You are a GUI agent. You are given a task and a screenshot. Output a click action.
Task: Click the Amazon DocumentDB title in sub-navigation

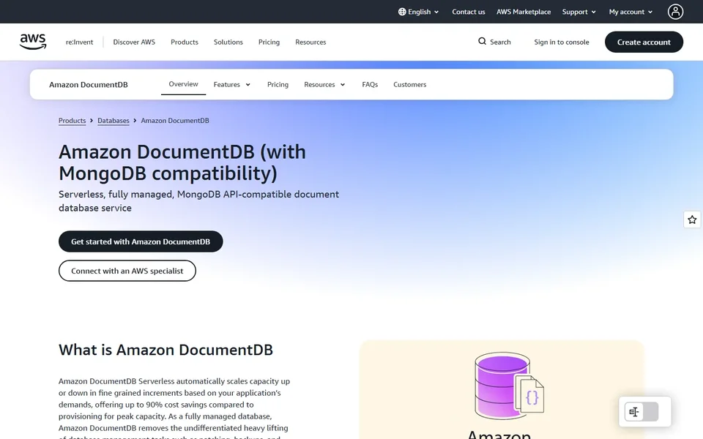(89, 85)
